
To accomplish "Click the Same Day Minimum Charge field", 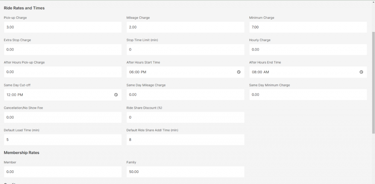I will click(x=308, y=95).
